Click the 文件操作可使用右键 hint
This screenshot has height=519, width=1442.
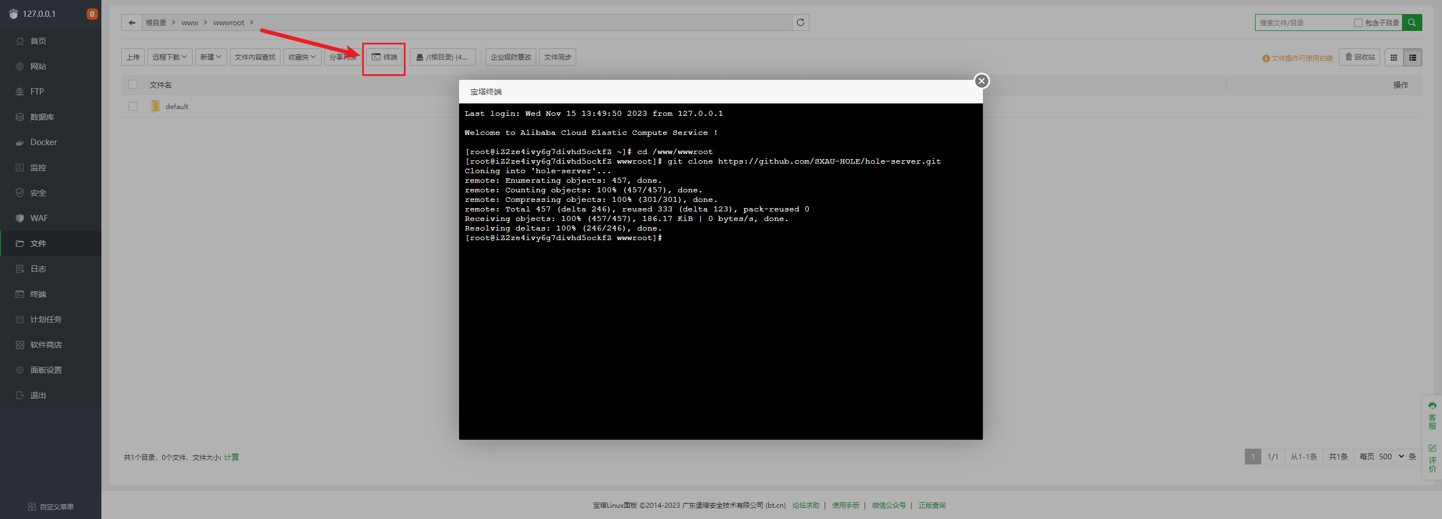[x=1298, y=58]
